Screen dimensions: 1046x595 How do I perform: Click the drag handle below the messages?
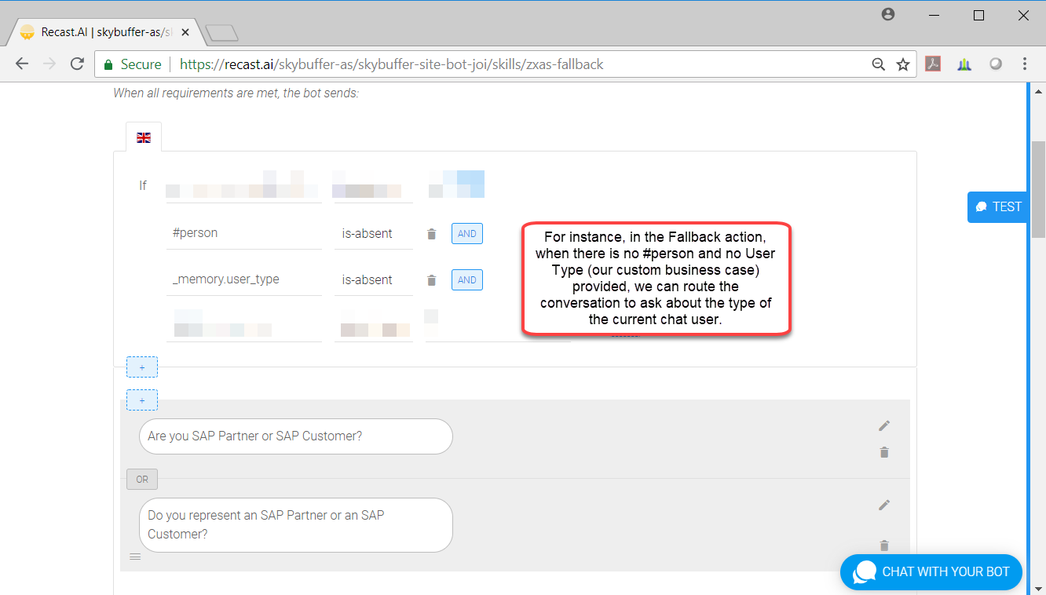(135, 557)
